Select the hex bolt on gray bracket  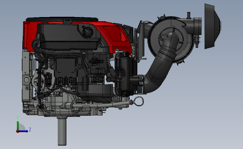(x=26, y=80)
